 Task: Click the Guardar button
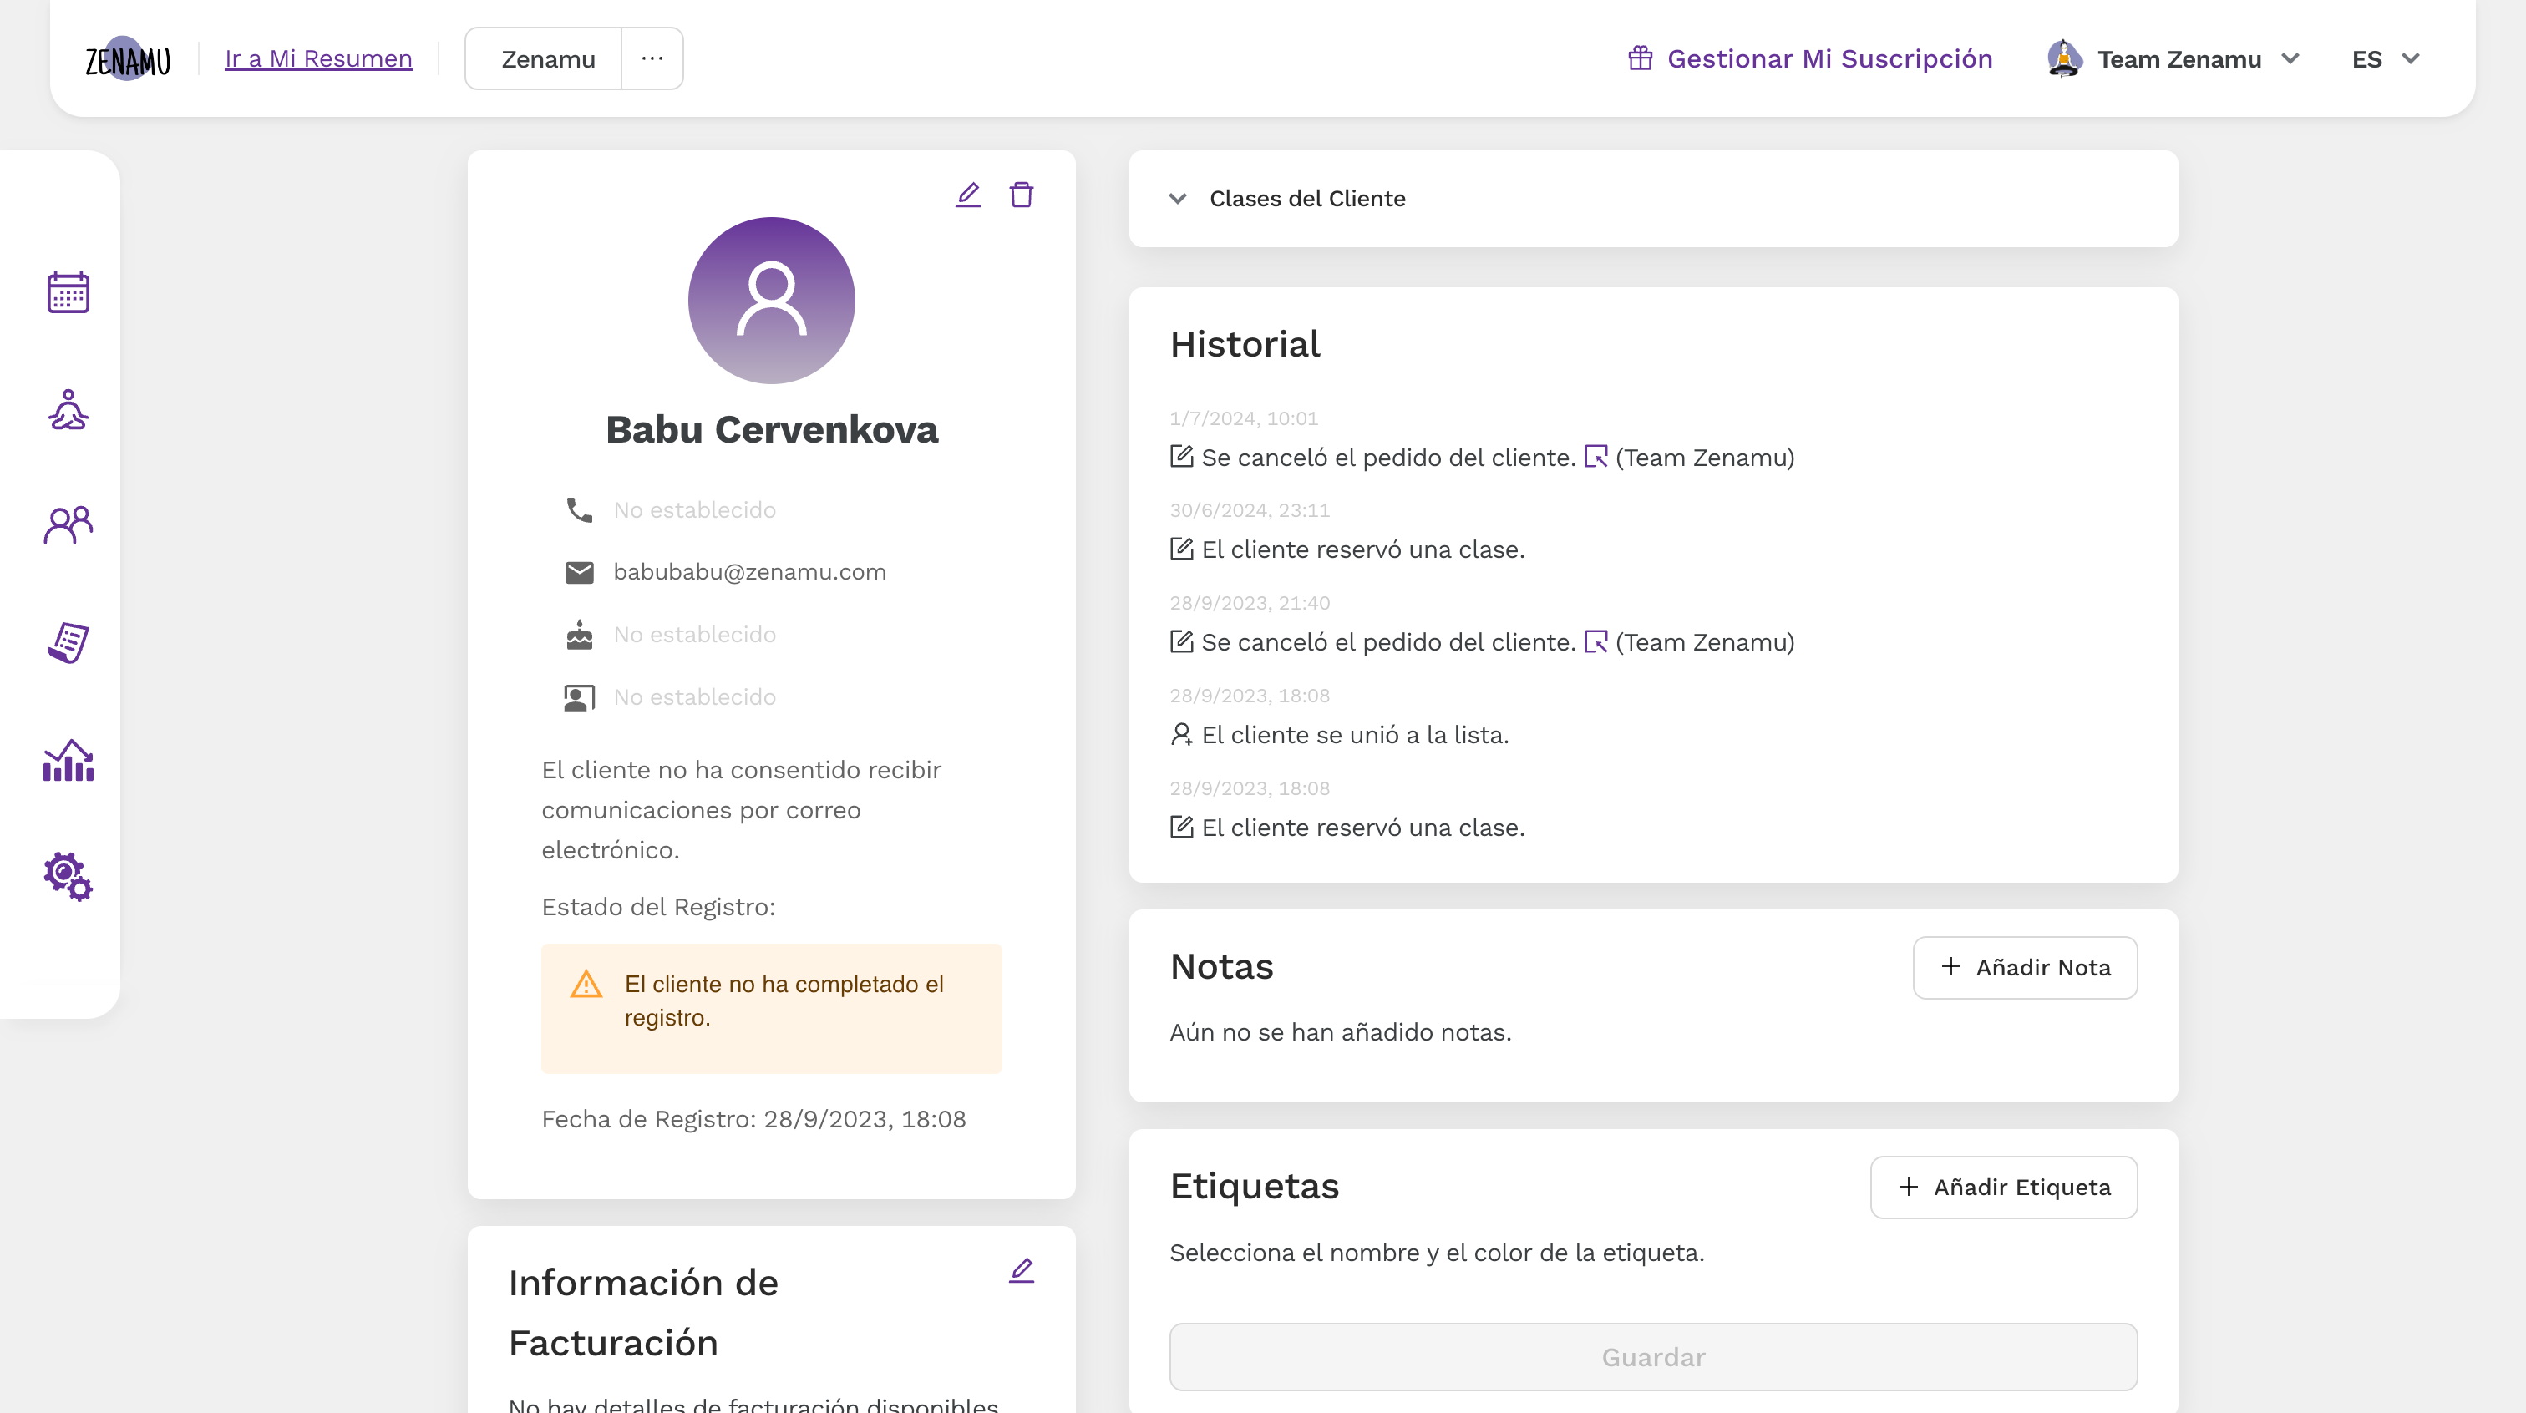pyautogui.click(x=1653, y=1357)
